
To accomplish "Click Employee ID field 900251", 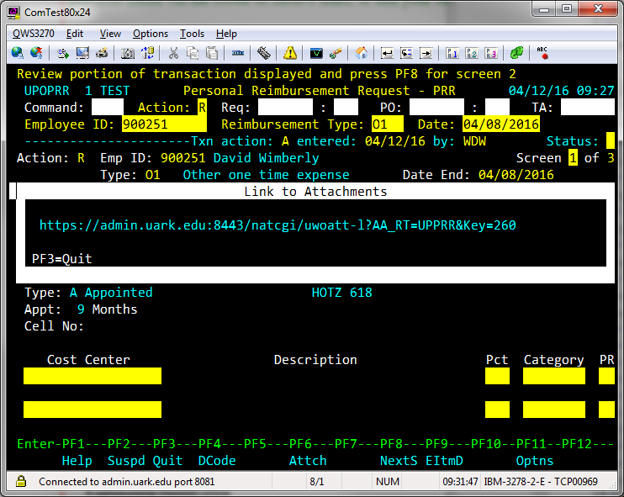I will point(164,124).
